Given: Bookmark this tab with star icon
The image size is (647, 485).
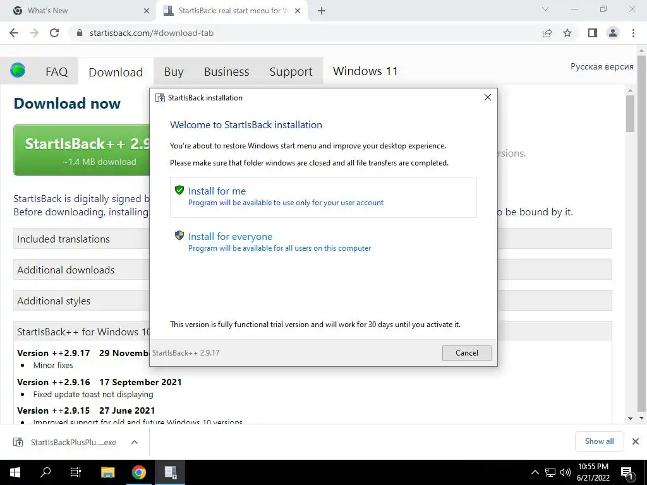Looking at the screenshot, I should 567,33.
